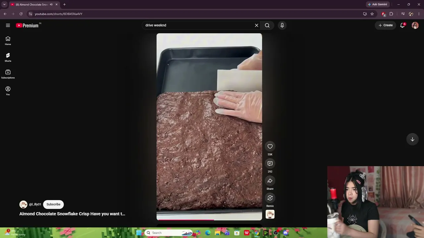Viewport: 424px width, 238px height.
Task: Open Windows Start menu
Action: pos(139,233)
